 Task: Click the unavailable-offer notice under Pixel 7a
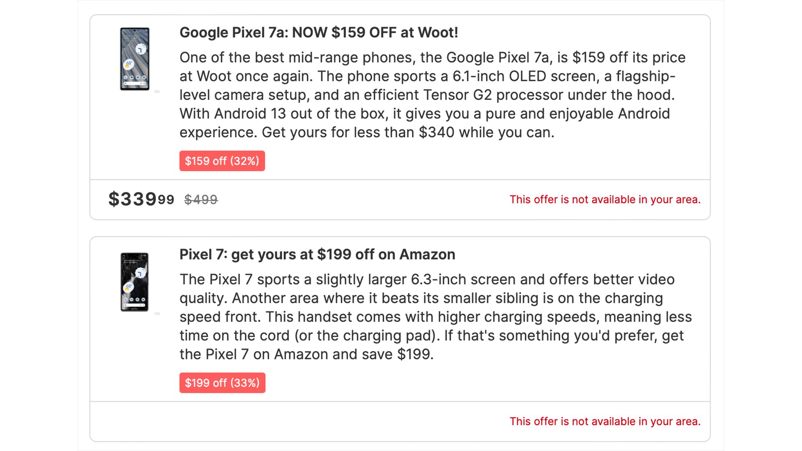pyautogui.click(x=605, y=200)
